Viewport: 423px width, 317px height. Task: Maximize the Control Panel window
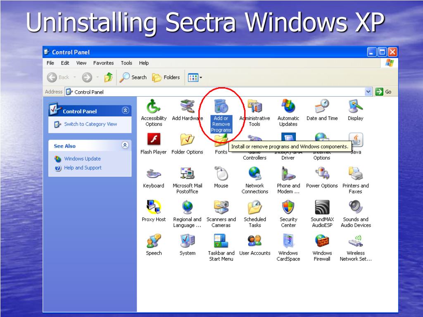click(x=382, y=52)
